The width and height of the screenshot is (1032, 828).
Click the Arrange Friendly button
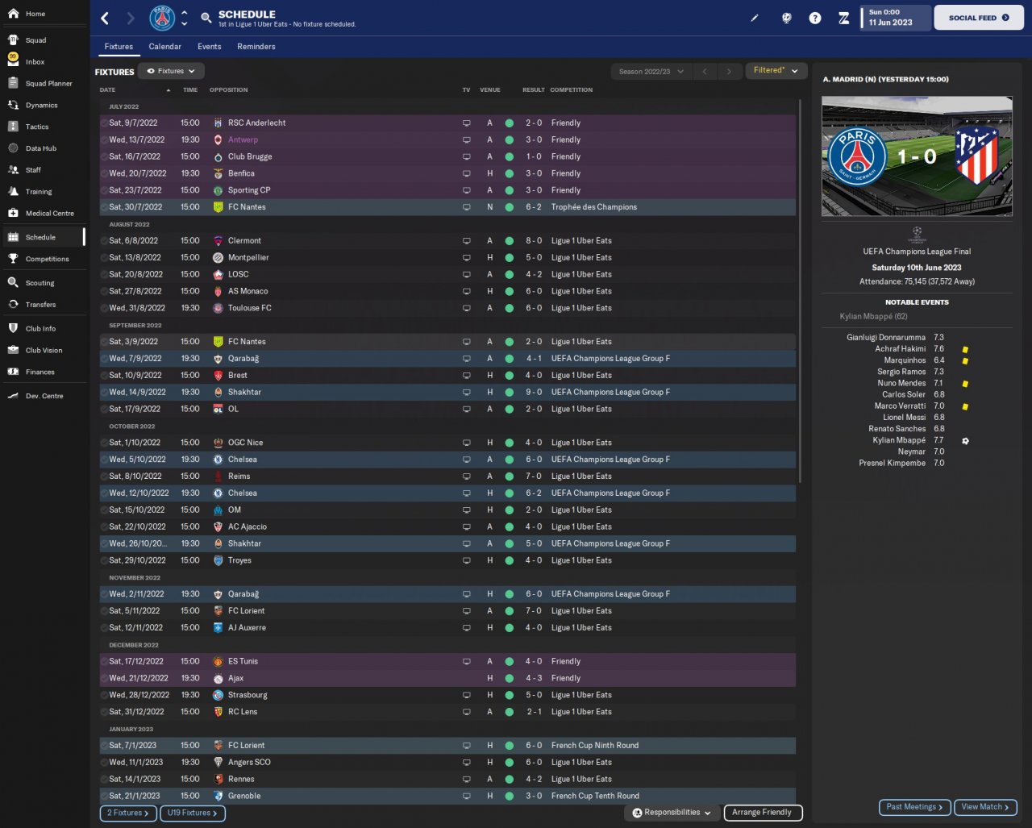[x=762, y=813]
